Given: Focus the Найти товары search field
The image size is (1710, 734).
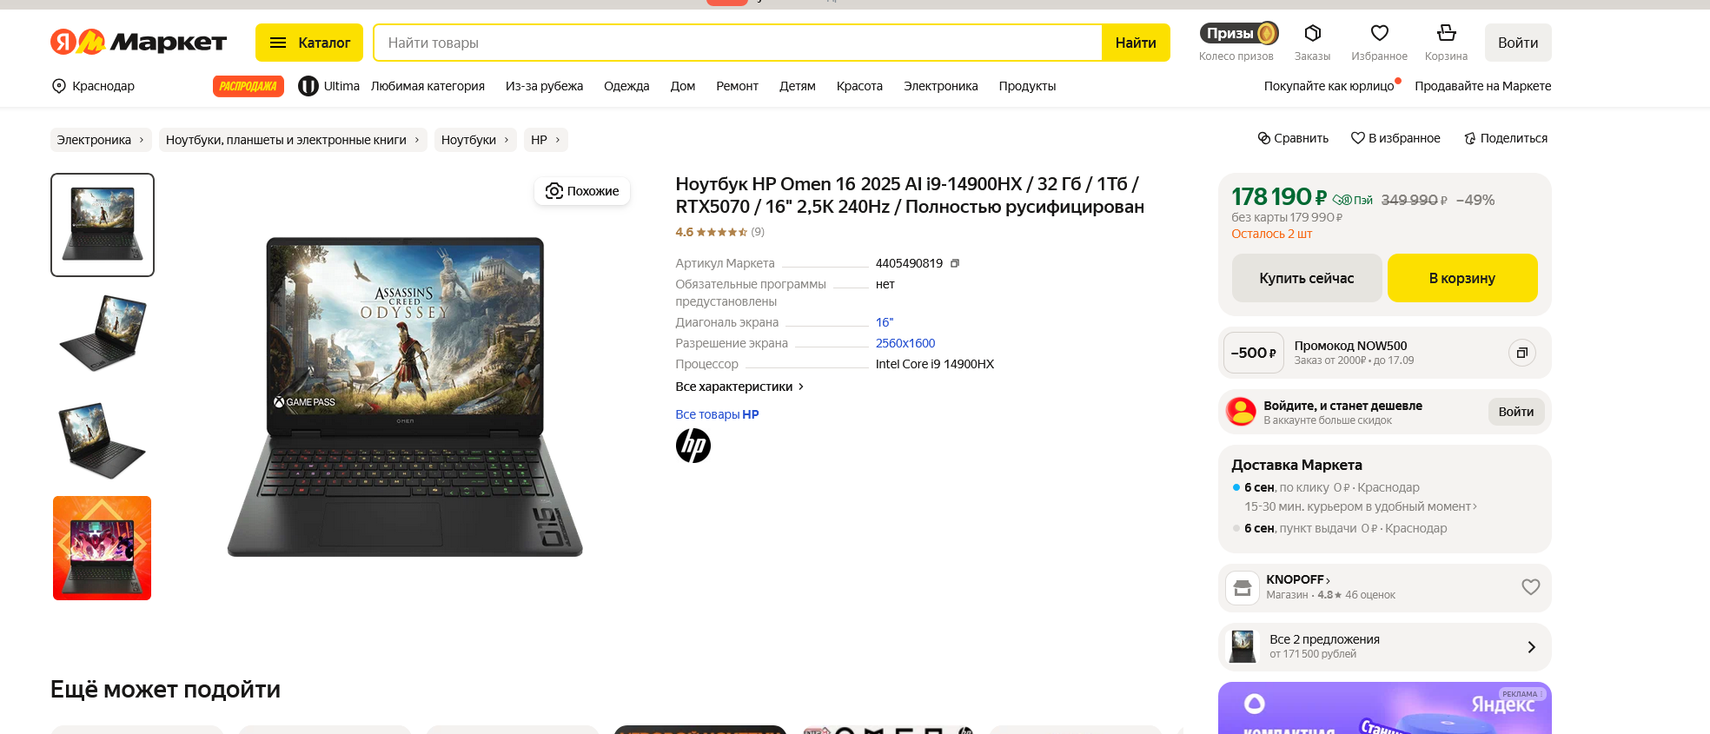Looking at the screenshot, I should (738, 43).
